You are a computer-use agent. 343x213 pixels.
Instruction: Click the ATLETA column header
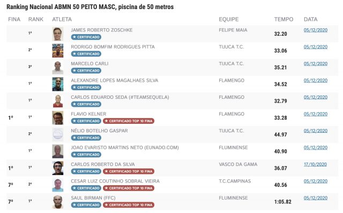(62, 19)
